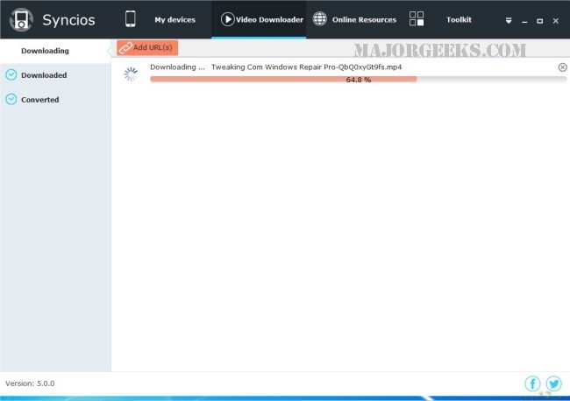
Task: Switch to the Video Downloader tab
Action: coord(259,19)
